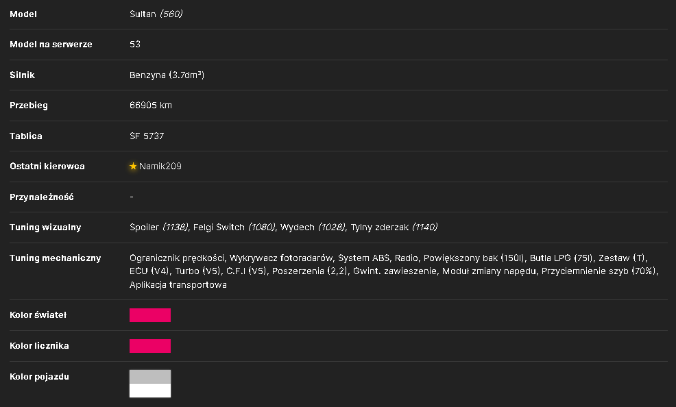This screenshot has width=676, height=407.
Task: Click the Tuning wizualny row label
Action: point(45,227)
